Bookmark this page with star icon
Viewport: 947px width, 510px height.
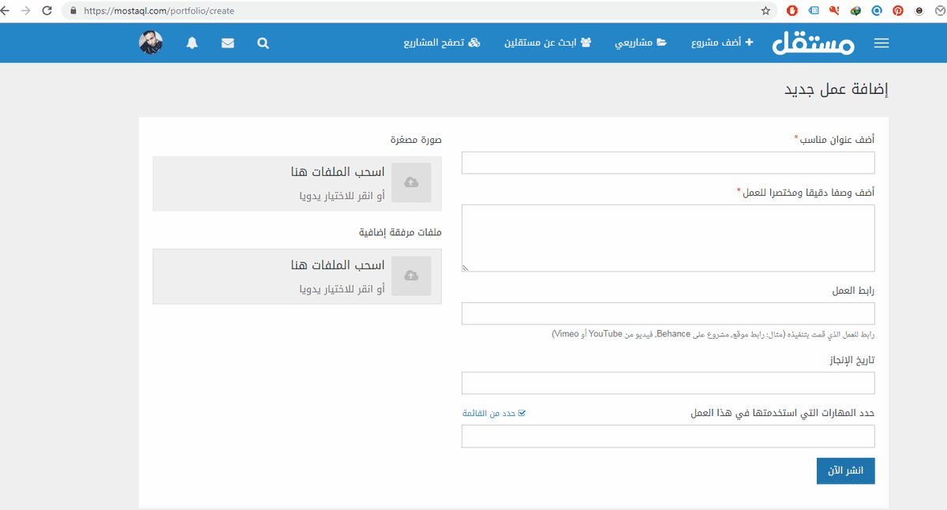(x=765, y=11)
